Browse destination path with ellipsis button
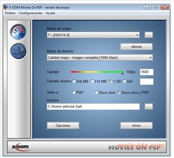This screenshot has width=174, height=158. pos(149,107)
